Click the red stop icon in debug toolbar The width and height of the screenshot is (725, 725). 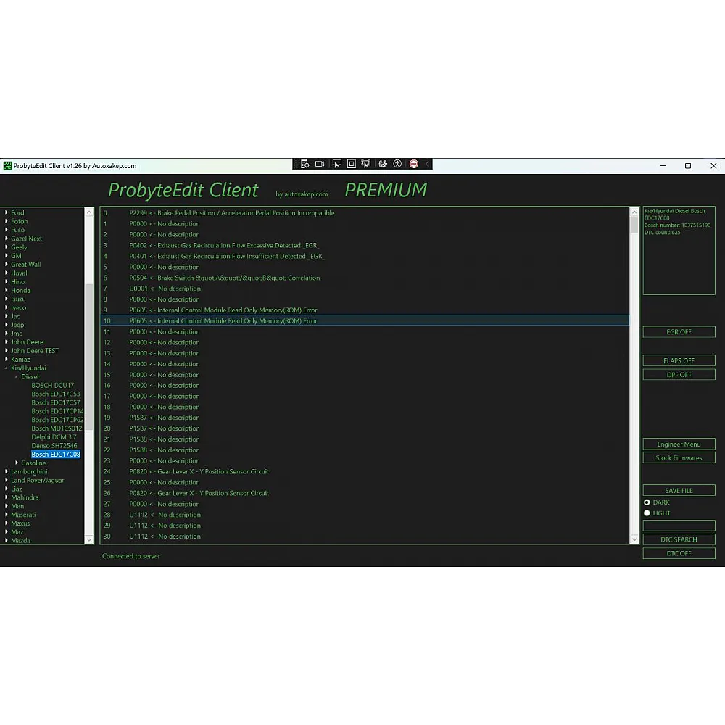coord(414,165)
